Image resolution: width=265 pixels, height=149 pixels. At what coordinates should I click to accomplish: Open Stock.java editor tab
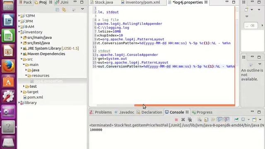(102, 2)
